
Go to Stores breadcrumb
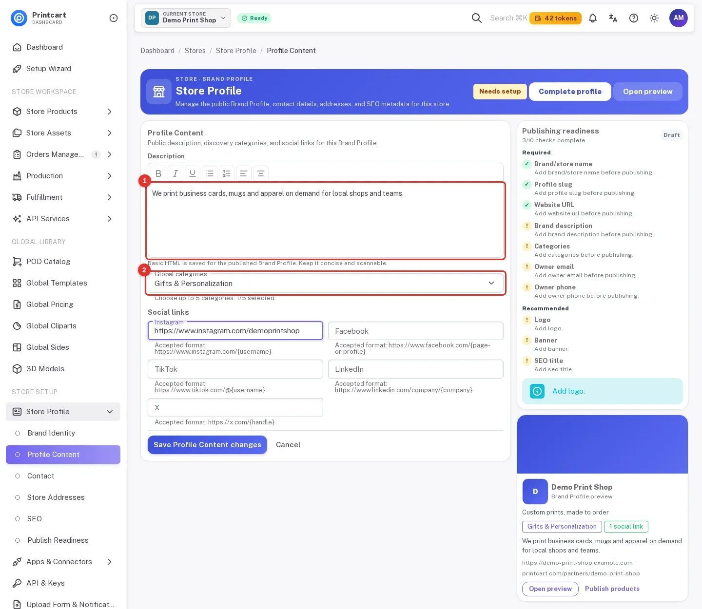[195, 51]
